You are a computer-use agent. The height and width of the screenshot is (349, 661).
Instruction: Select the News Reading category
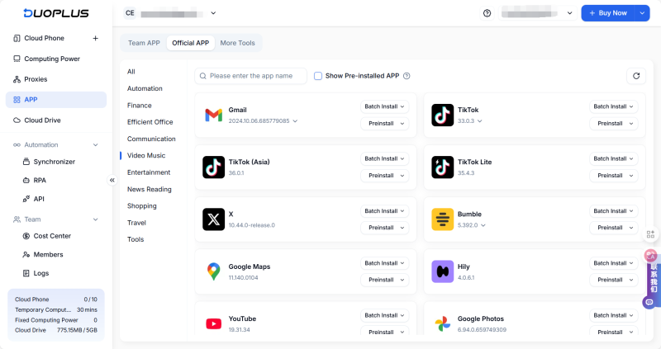click(x=150, y=190)
